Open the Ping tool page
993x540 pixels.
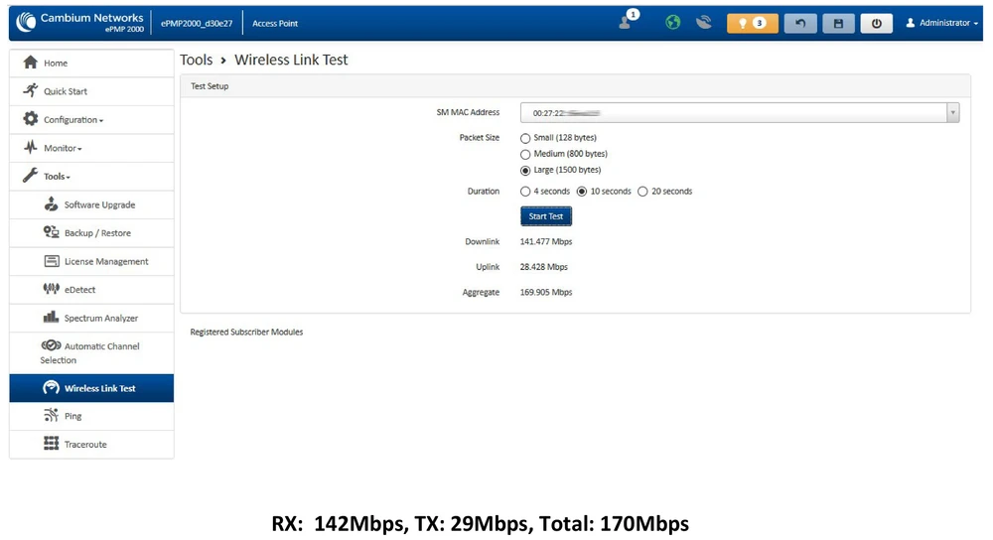pyautogui.click(x=72, y=416)
